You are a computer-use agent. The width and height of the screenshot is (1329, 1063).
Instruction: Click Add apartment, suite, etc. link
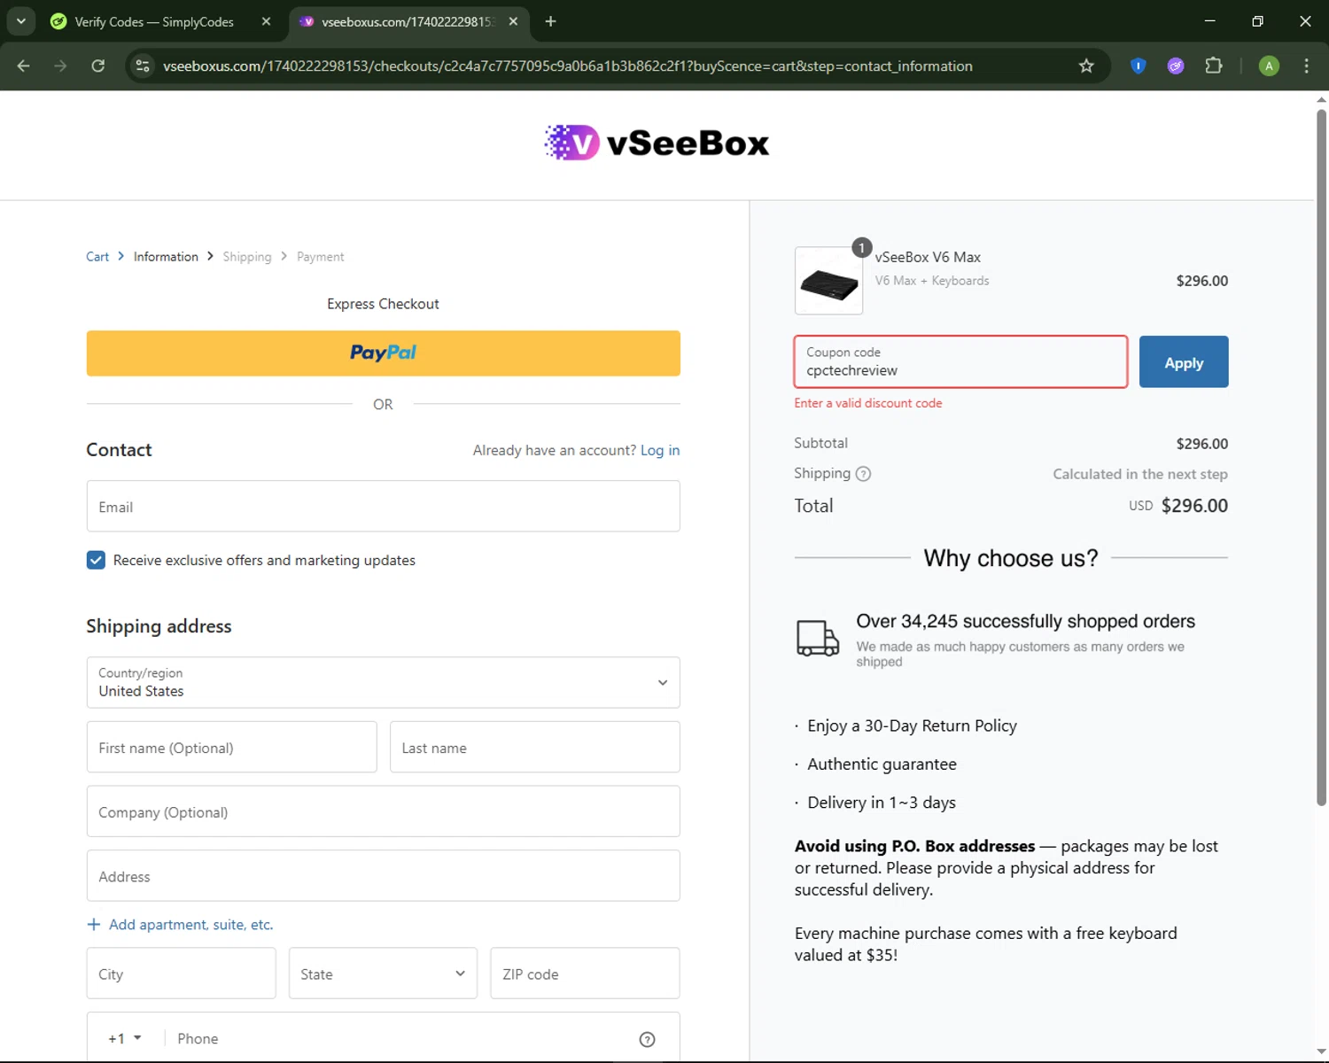click(x=190, y=925)
